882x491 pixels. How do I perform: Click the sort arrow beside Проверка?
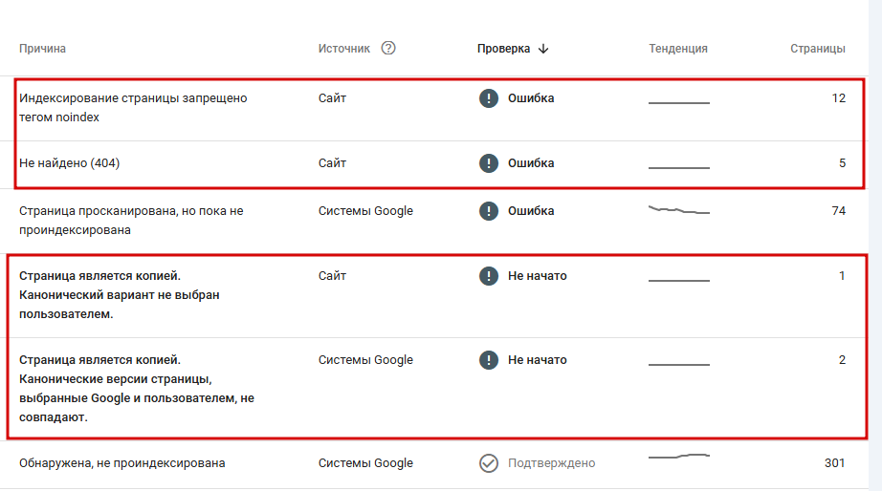click(x=543, y=49)
